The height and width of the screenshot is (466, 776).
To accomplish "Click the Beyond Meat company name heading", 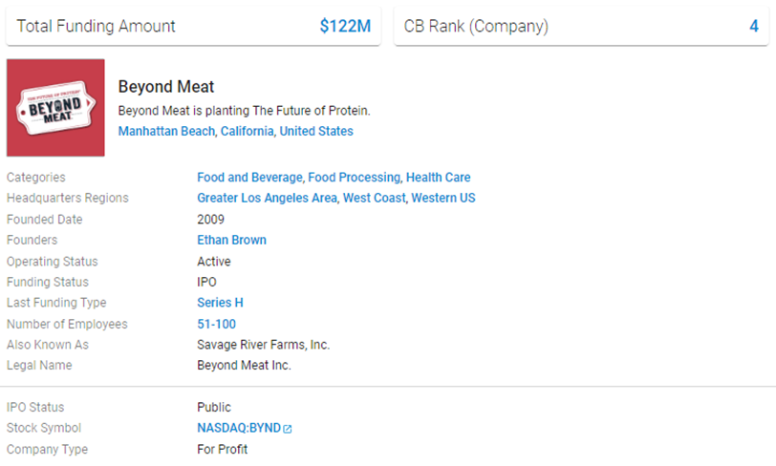I will click(165, 87).
